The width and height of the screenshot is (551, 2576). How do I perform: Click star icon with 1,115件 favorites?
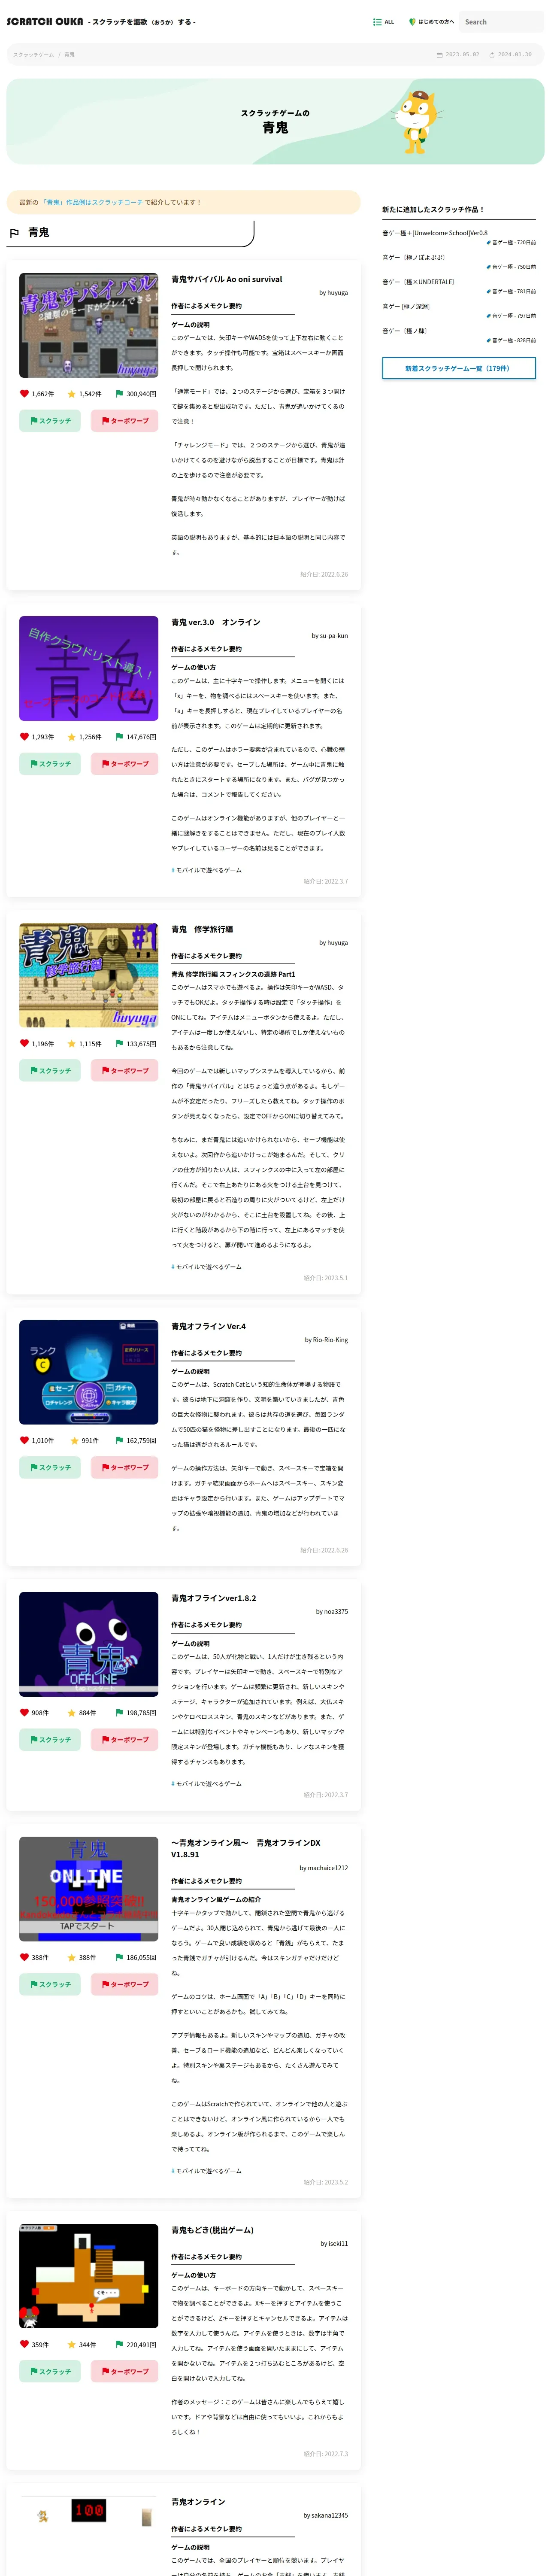coord(72,1044)
